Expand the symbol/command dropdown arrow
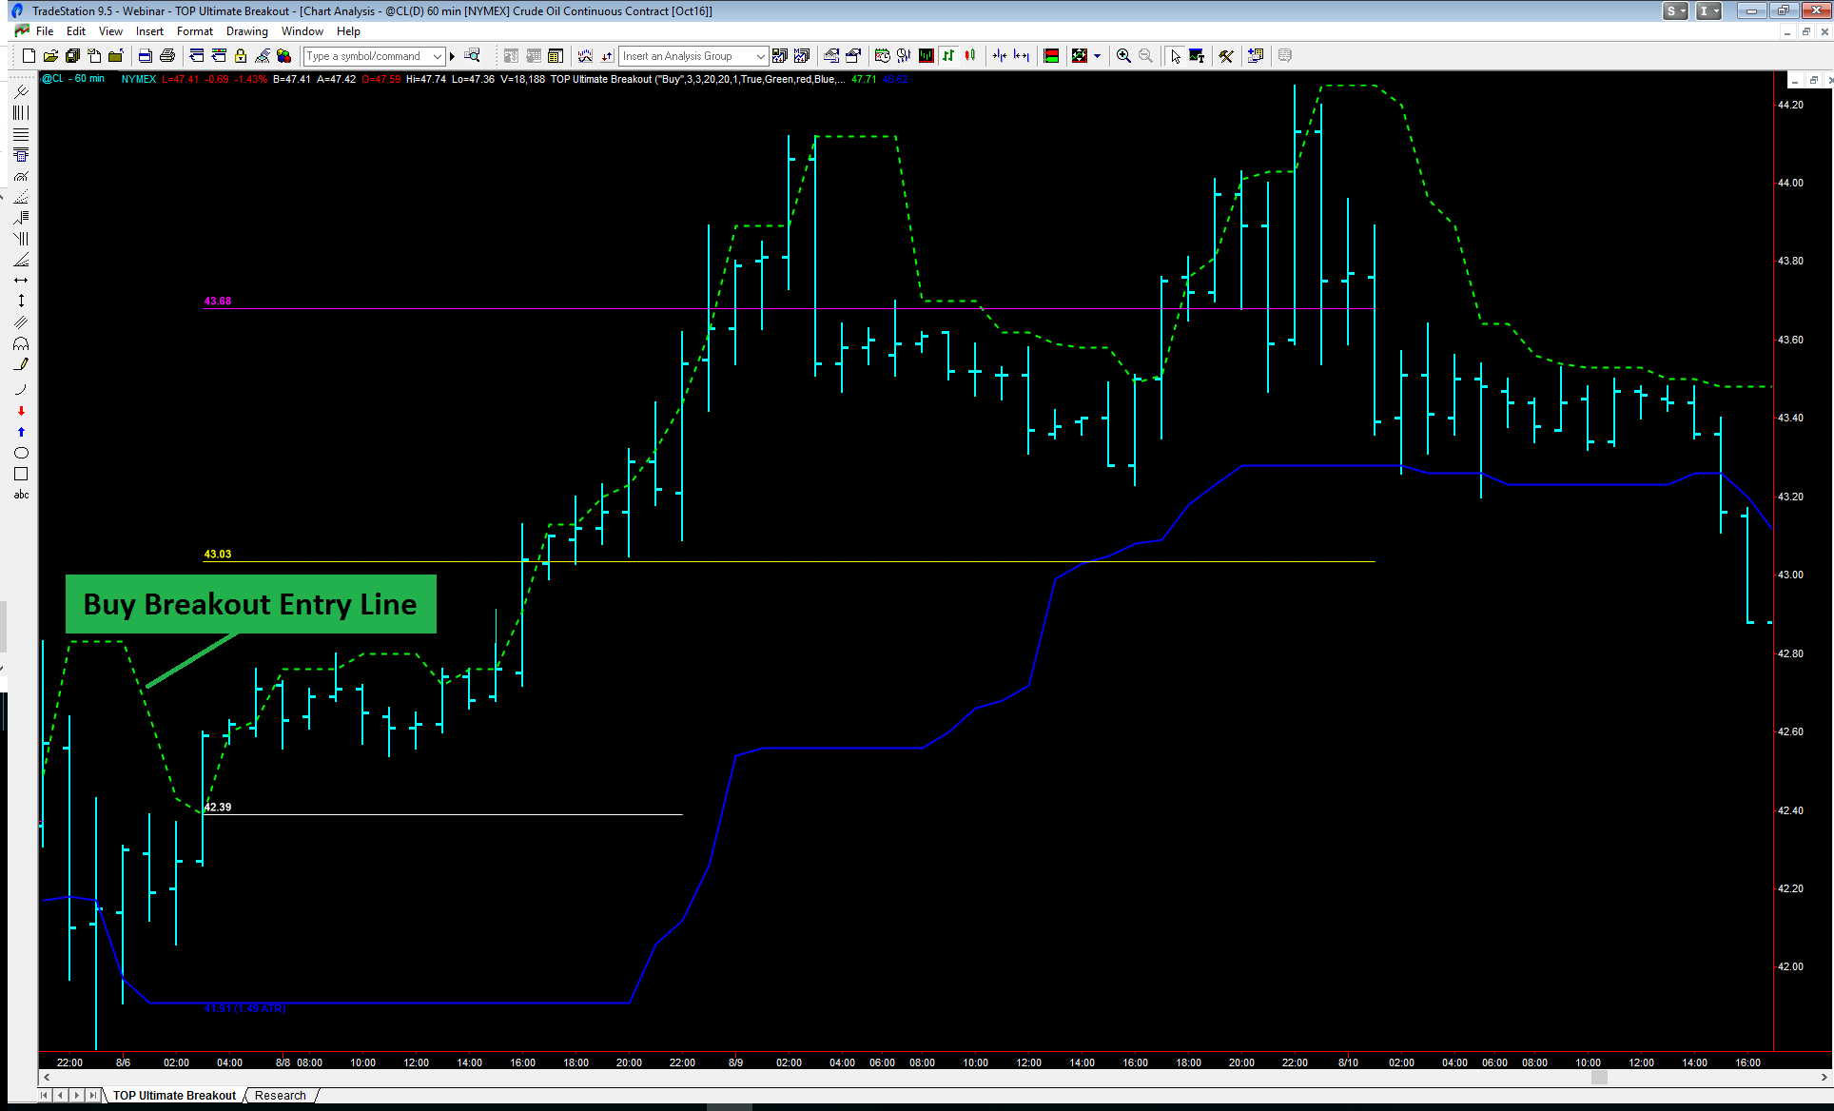Screen dimensions: 1834x1111 [x=438, y=56]
